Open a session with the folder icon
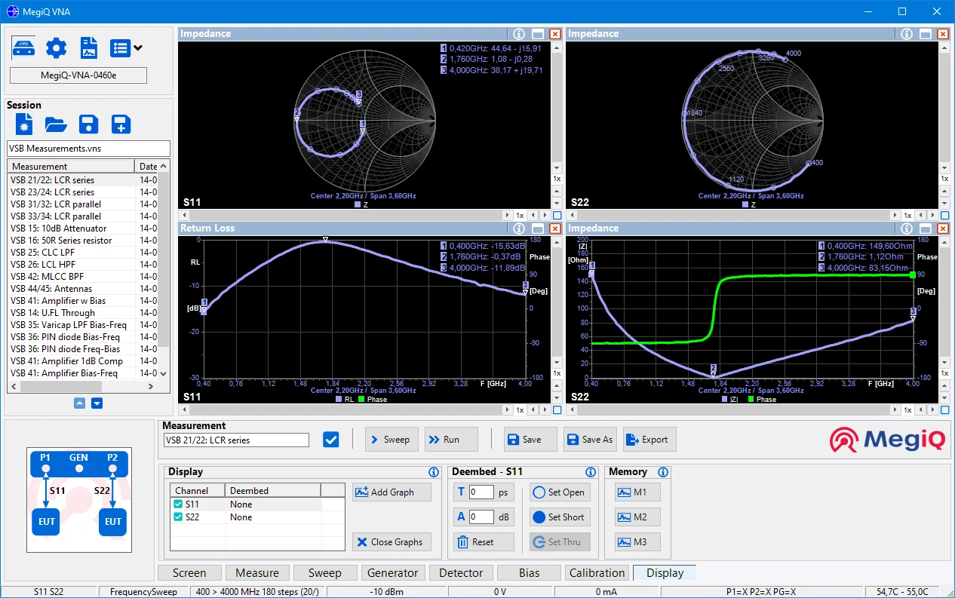 (56, 124)
